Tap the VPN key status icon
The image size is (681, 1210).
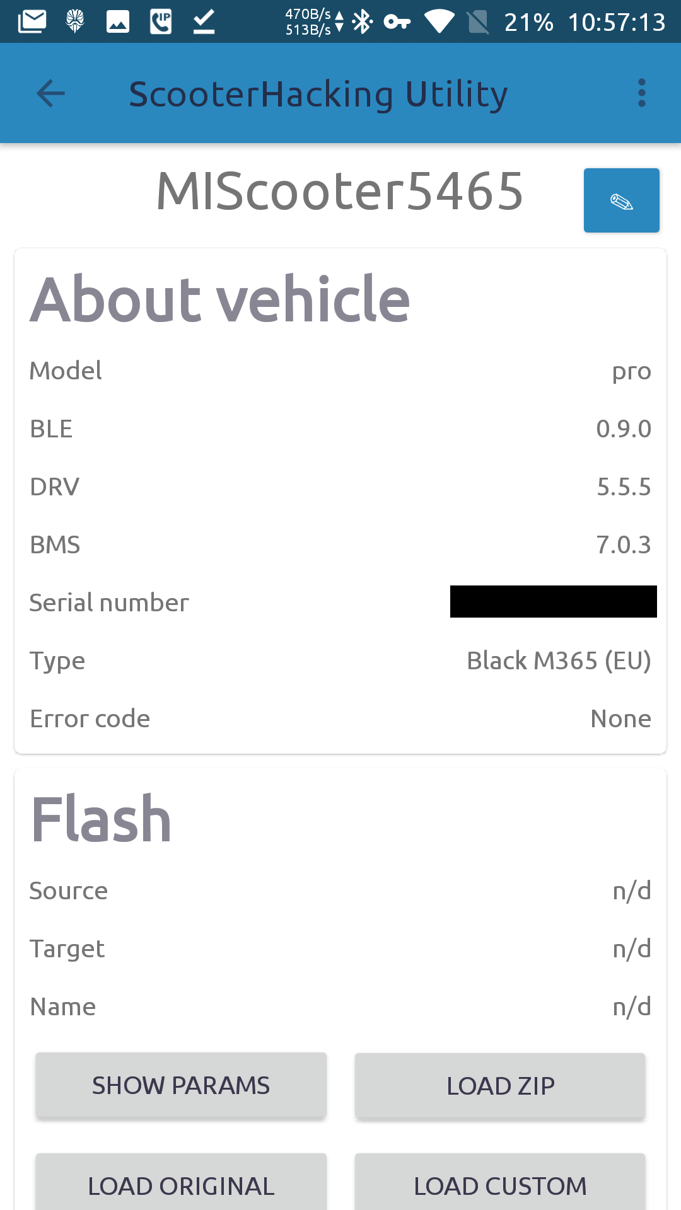tap(397, 22)
